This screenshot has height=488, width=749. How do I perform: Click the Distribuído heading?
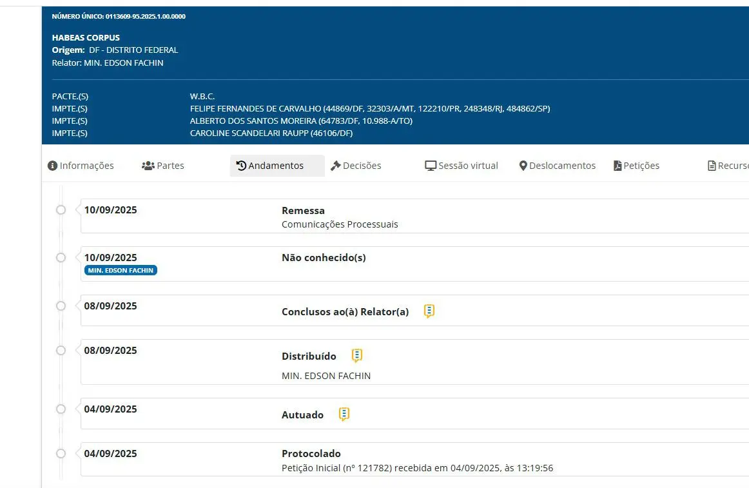point(309,356)
